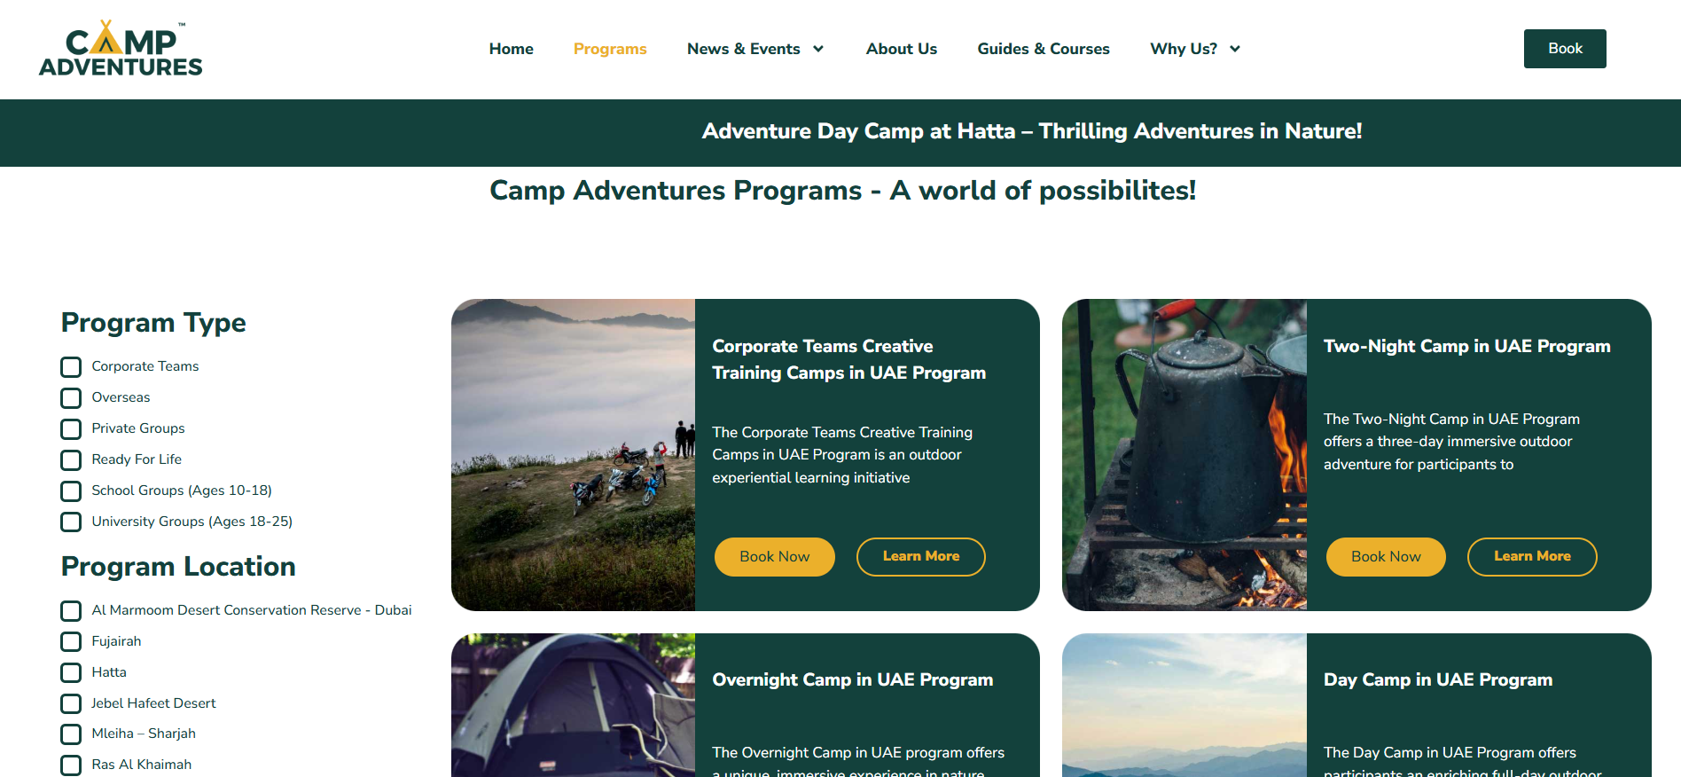The height and width of the screenshot is (777, 1681).
Task: Enable the Overseas program type filter
Action: pos(71,398)
